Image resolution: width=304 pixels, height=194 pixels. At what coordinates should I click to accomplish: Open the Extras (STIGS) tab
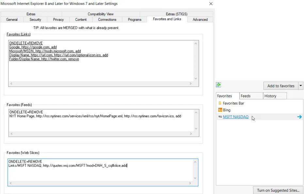(176, 14)
